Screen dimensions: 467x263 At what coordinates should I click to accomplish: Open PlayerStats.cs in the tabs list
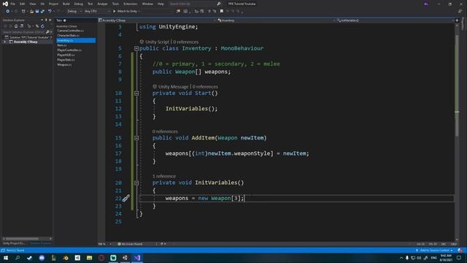66,60
